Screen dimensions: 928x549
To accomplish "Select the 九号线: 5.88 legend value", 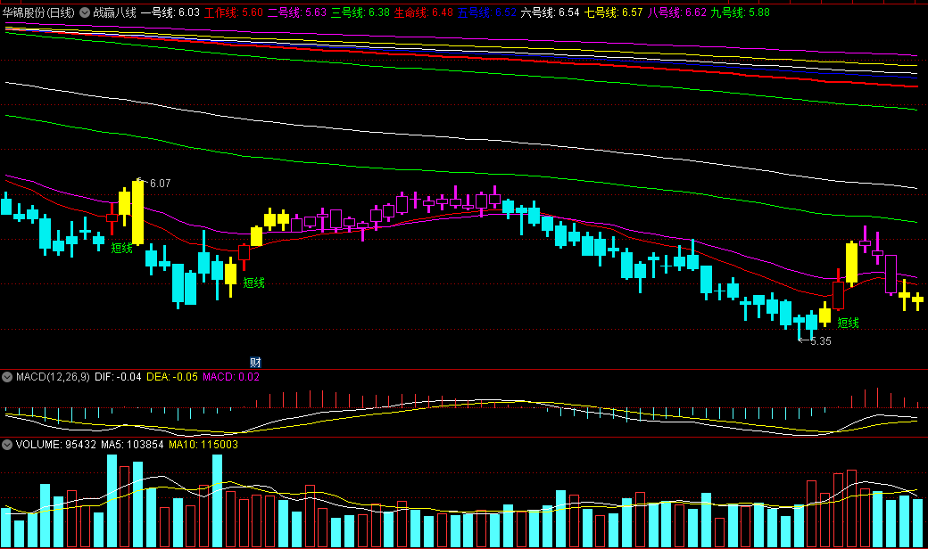I will click(740, 12).
